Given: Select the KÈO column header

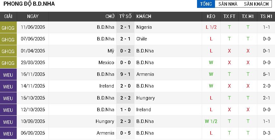Looking at the screenshot, I should (211, 16).
